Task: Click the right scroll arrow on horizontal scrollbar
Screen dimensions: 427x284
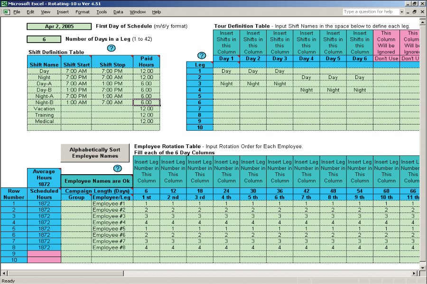Action: click(414, 273)
